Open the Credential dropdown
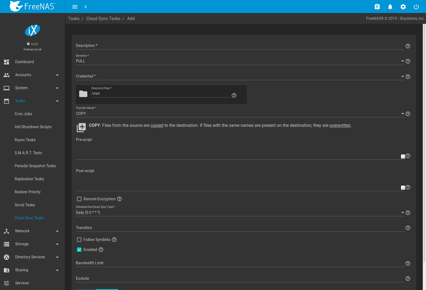The image size is (426, 290). tap(240, 76)
